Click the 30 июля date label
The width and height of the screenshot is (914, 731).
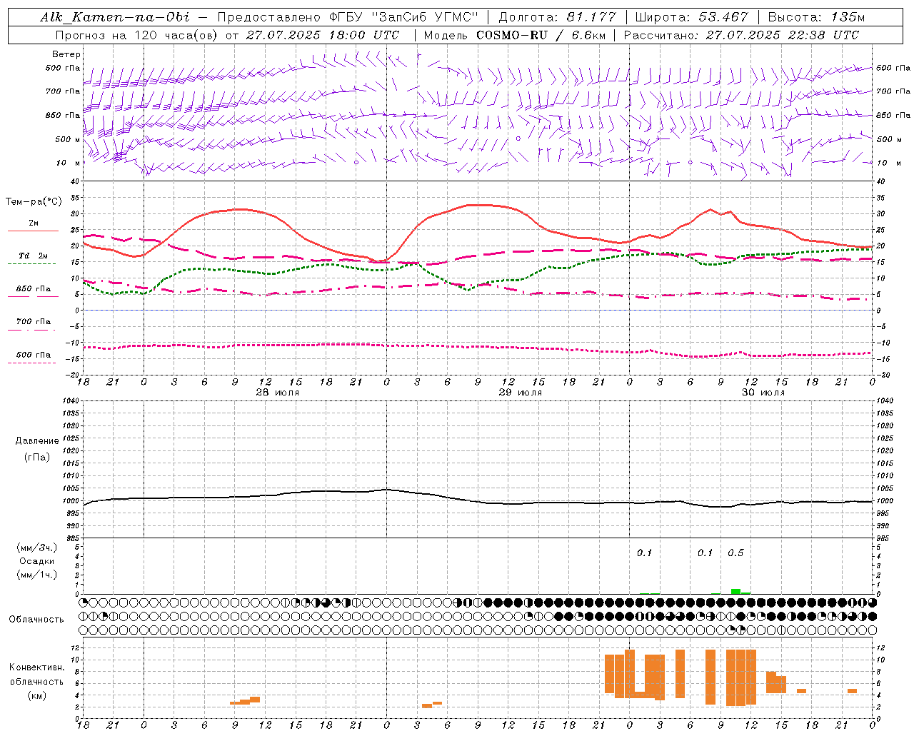[x=763, y=393]
